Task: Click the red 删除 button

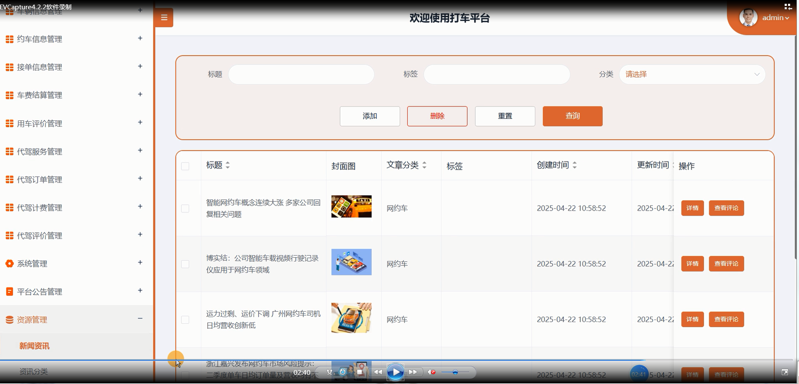Action: pyautogui.click(x=437, y=116)
